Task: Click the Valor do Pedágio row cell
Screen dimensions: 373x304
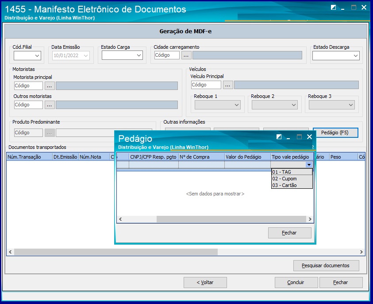Action: pos(248,164)
